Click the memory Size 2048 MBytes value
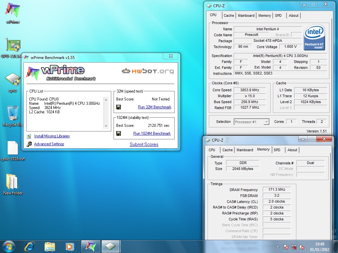 243,169
